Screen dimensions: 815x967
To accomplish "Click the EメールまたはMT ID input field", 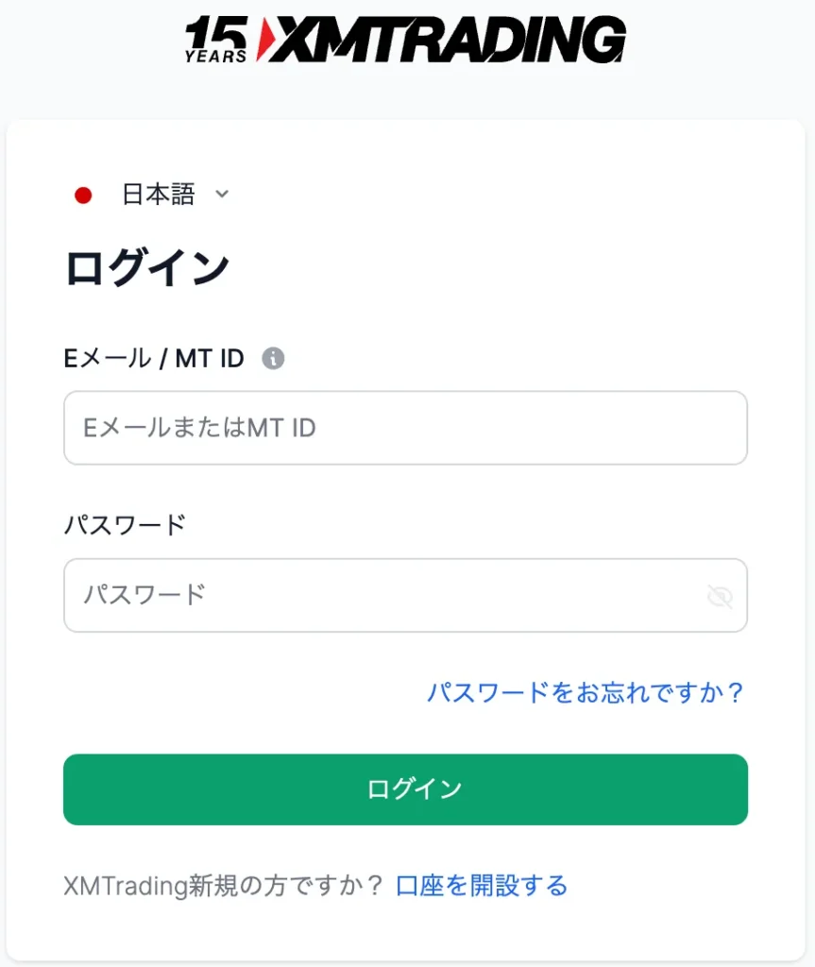I will point(405,429).
